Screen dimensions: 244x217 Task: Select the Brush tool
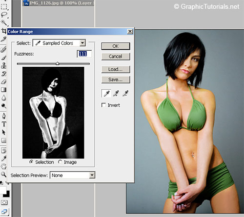(3, 58)
